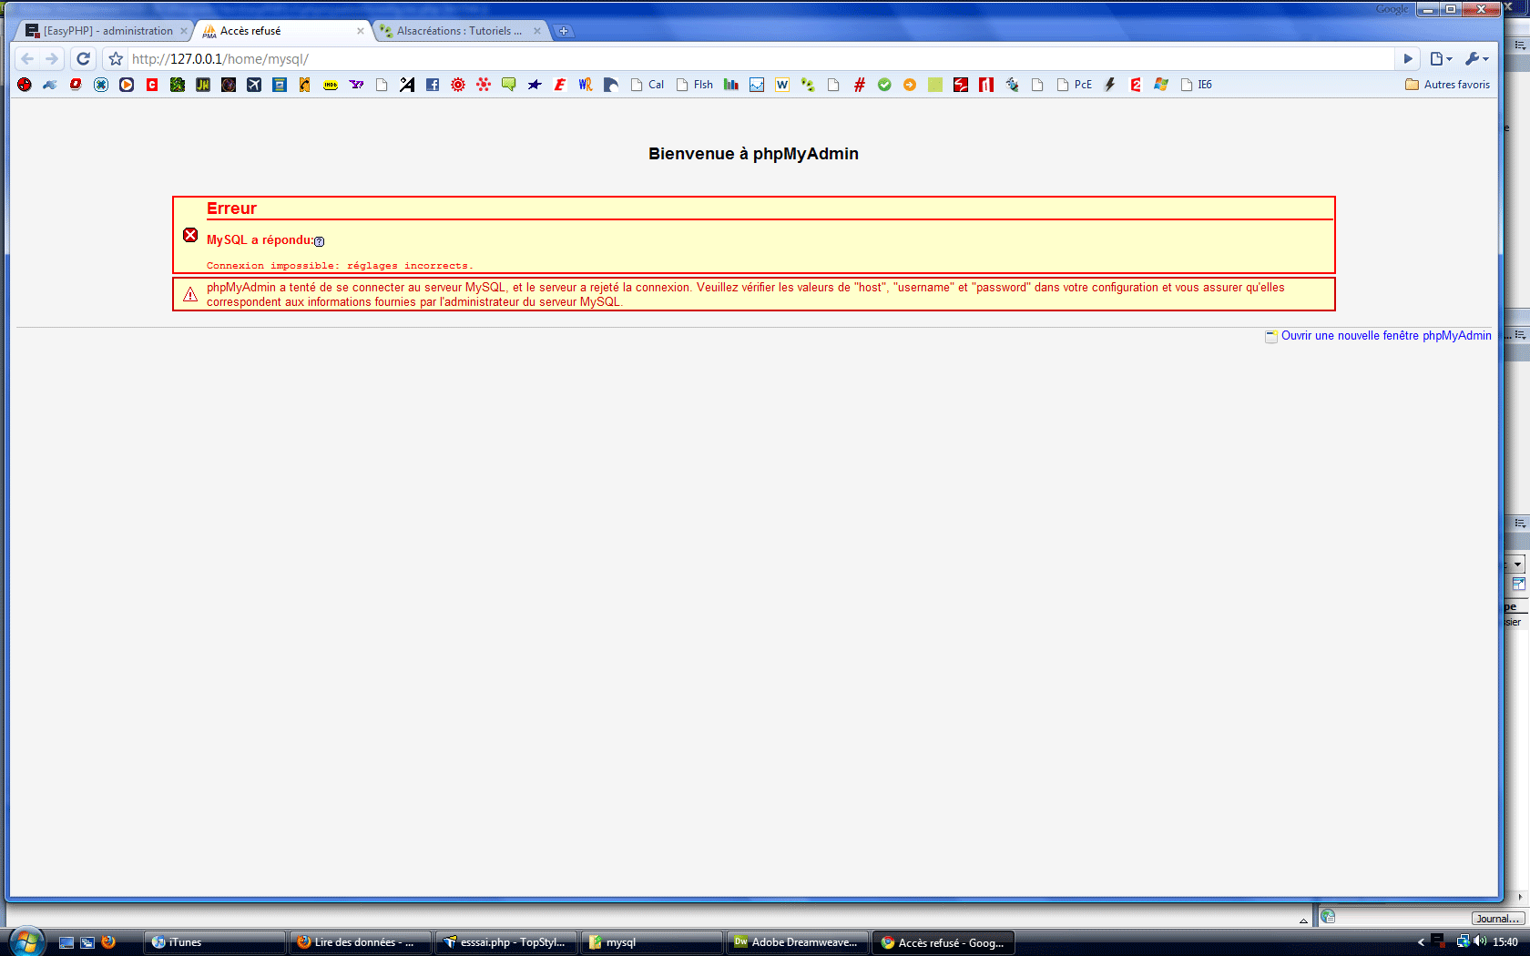Open the dropdown arrow in the background panel
The image size is (1530, 956).
pos(1517,564)
